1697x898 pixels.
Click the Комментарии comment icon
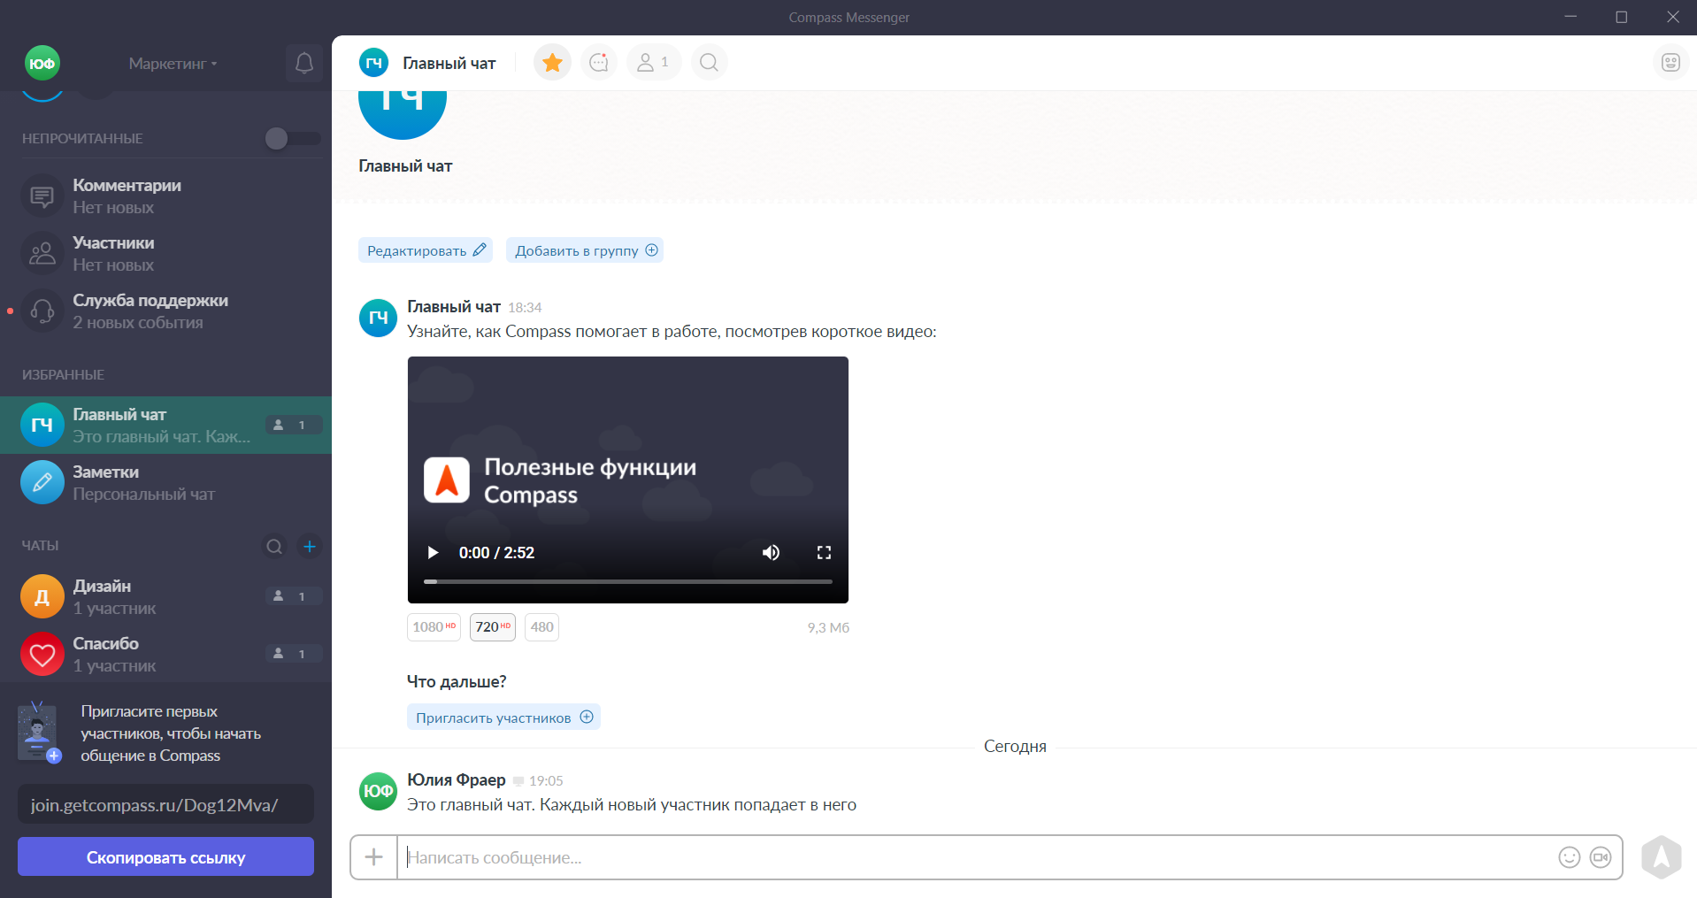[x=42, y=196]
